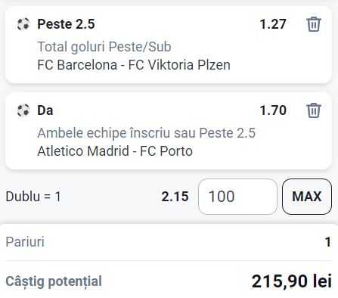Click the Dublu = 1 bet type label
The image size is (338, 298).
pyautogui.click(x=33, y=197)
